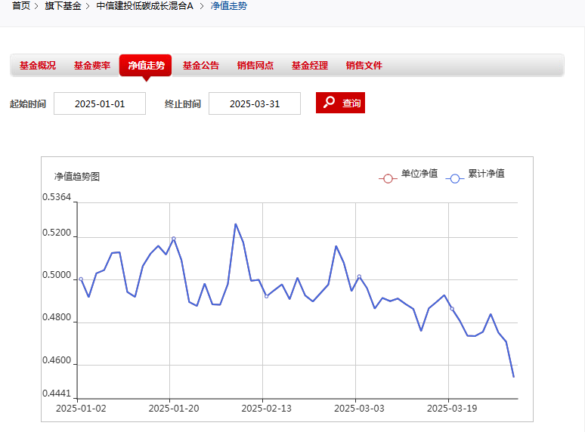Toggle the 单位净值 legend series
This screenshot has height=432, width=585.
408,175
